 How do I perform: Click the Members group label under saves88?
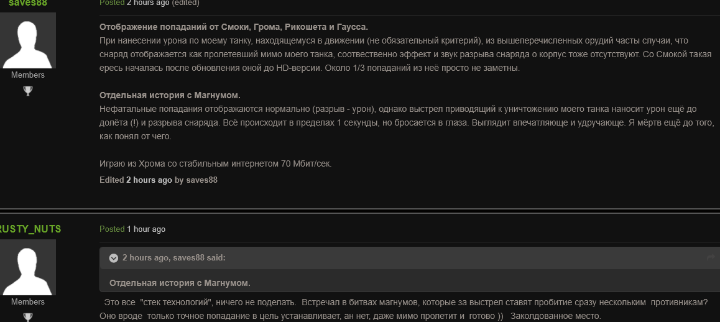(x=27, y=75)
